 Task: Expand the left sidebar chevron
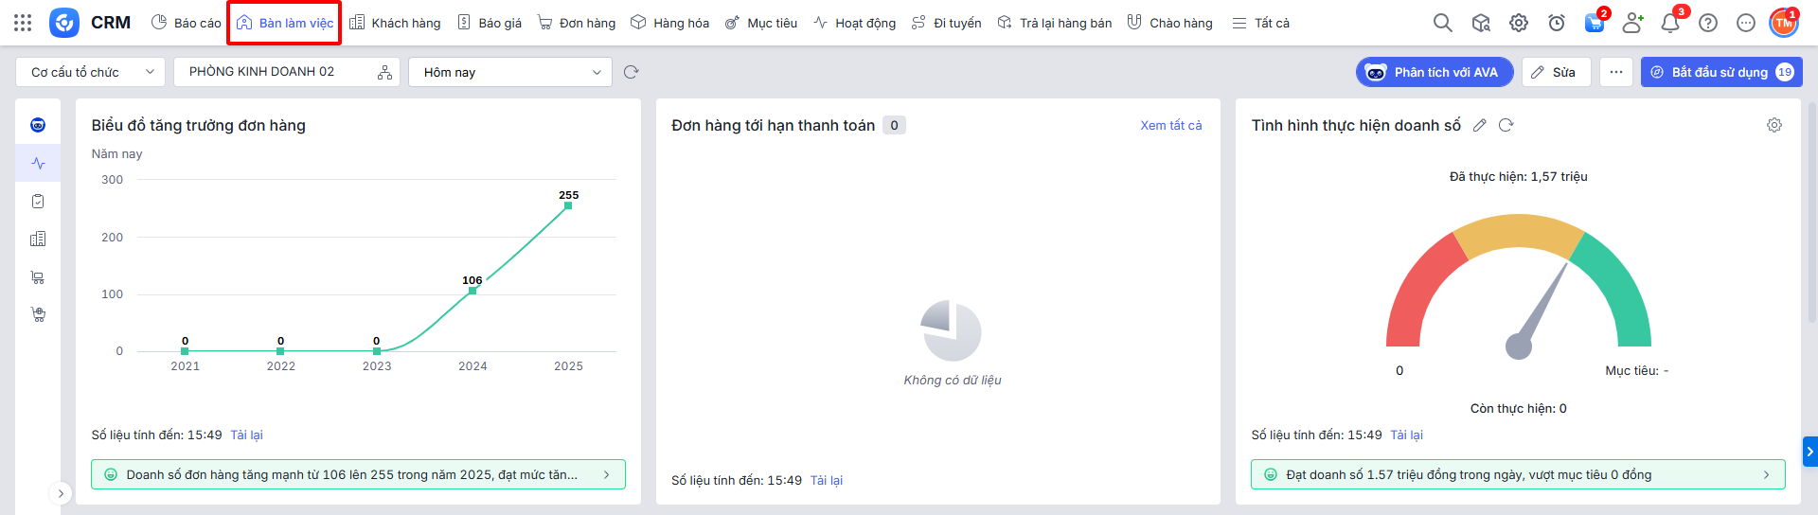[x=61, y=493]
